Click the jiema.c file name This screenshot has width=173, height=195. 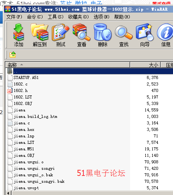point(22,123)
